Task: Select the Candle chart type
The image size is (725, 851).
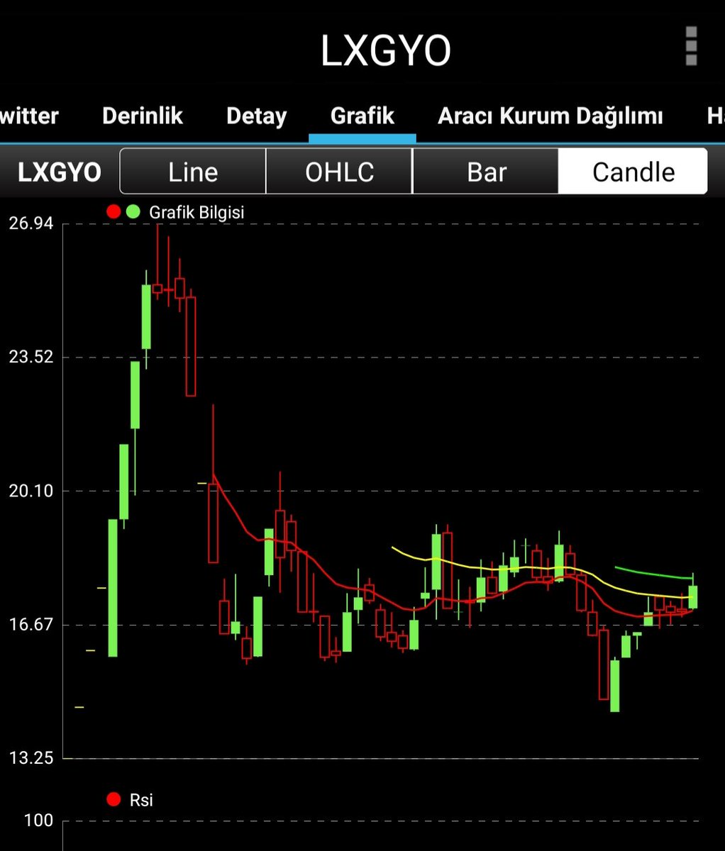Action: pos(633,172)
